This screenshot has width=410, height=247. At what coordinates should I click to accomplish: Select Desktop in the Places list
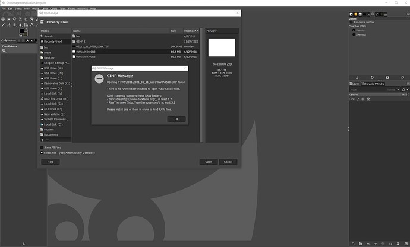55,57
